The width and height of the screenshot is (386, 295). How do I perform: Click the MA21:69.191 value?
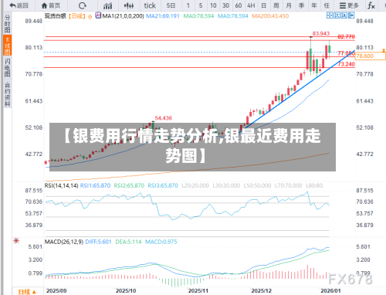[163, 16]
